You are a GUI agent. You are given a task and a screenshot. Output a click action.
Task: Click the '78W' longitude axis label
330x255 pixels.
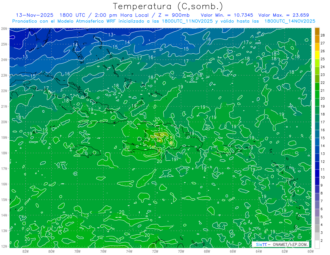[77, 251]
